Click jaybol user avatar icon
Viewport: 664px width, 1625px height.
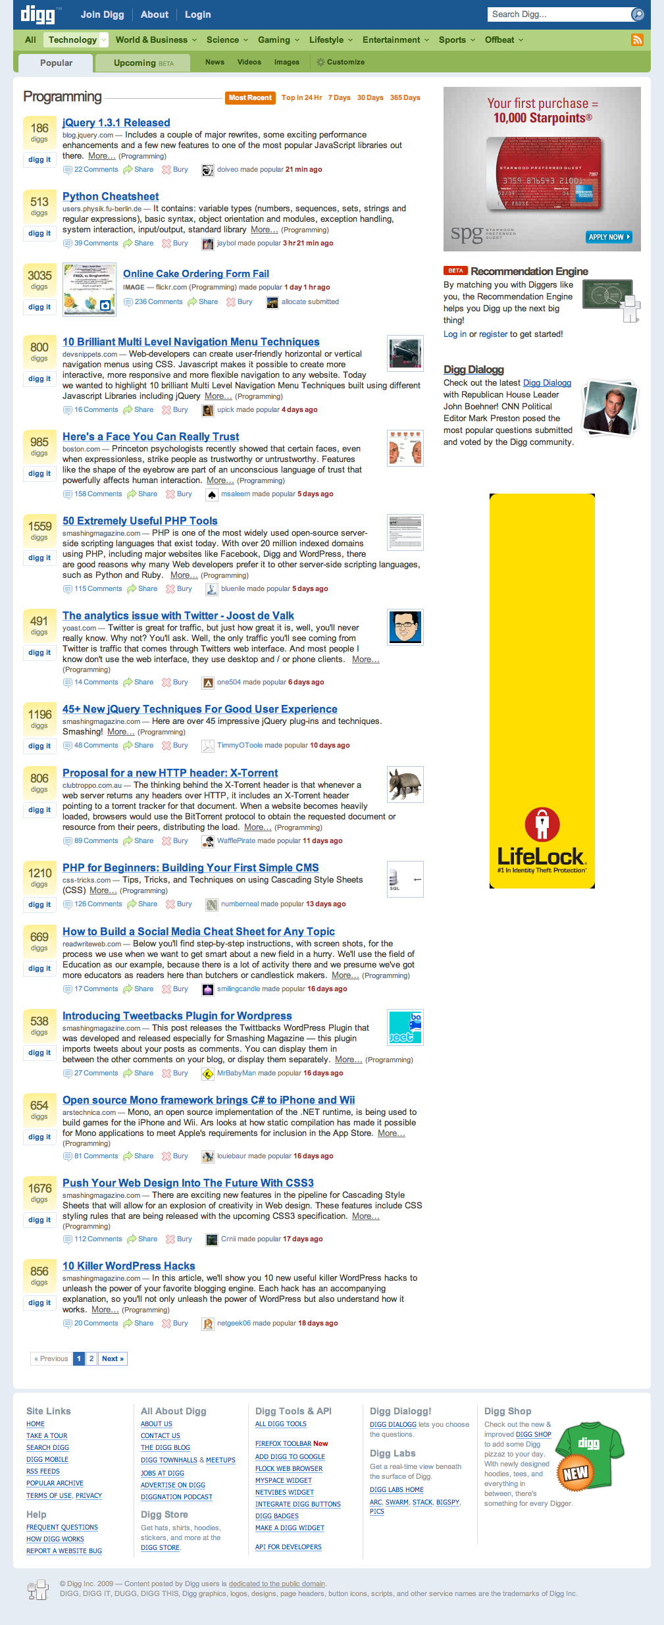(207, 244)
